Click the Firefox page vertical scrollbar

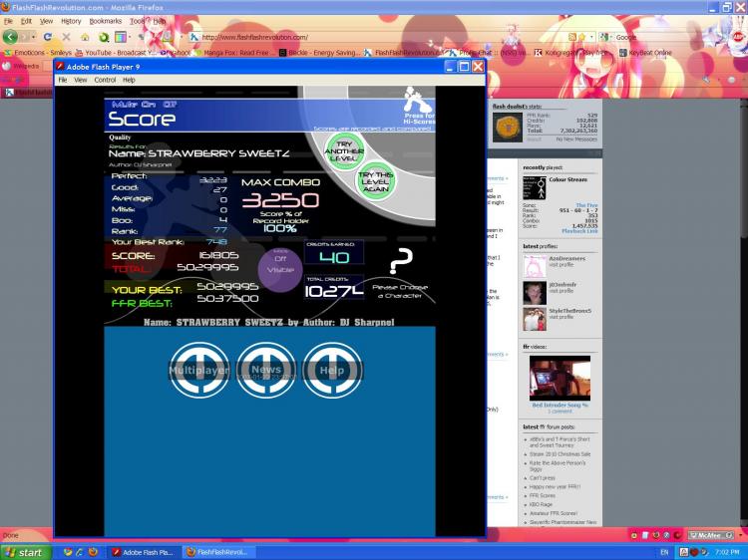[743, 313]
